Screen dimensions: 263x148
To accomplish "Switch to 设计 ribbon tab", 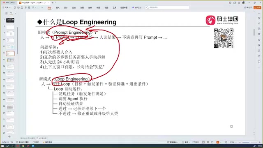I will click(x=66, y=7).
